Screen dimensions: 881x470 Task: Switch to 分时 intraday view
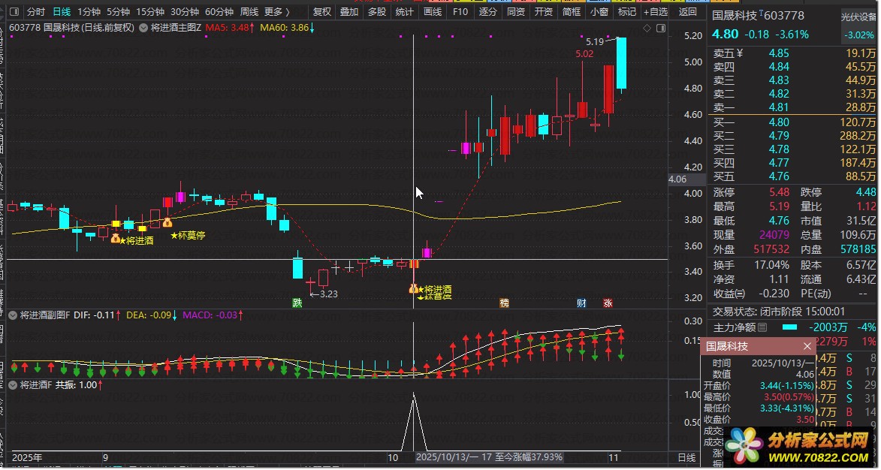coord(35,11)
